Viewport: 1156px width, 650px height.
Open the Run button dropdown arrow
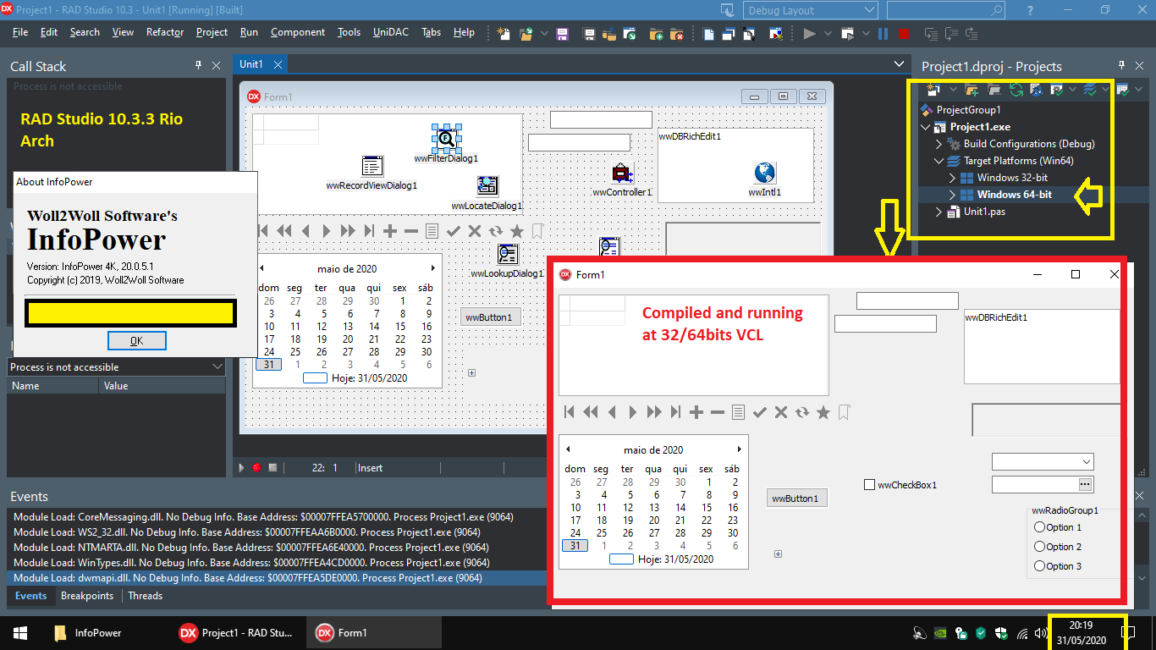click(827, 34)
